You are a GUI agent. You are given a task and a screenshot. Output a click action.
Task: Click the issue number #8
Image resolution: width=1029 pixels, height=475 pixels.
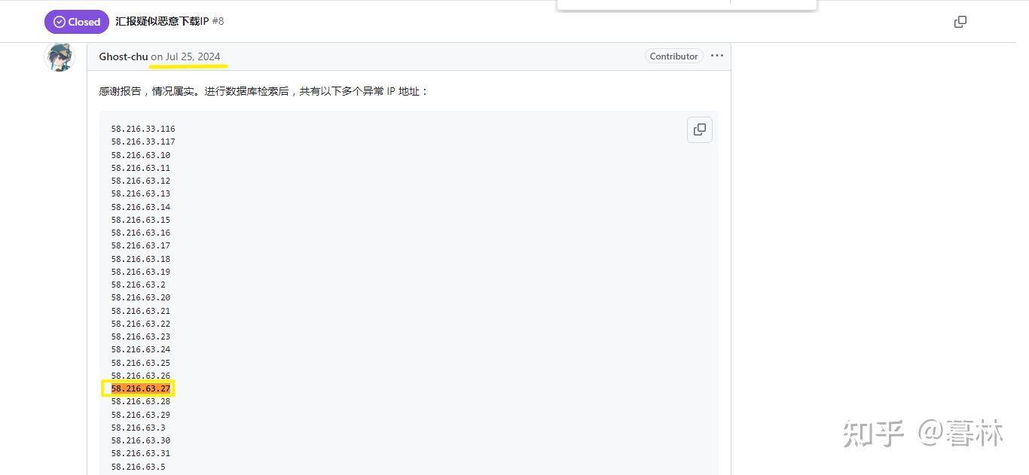coord(218,21)
